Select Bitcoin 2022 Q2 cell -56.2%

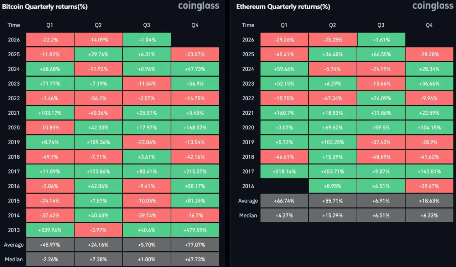[x=98, y=98]
